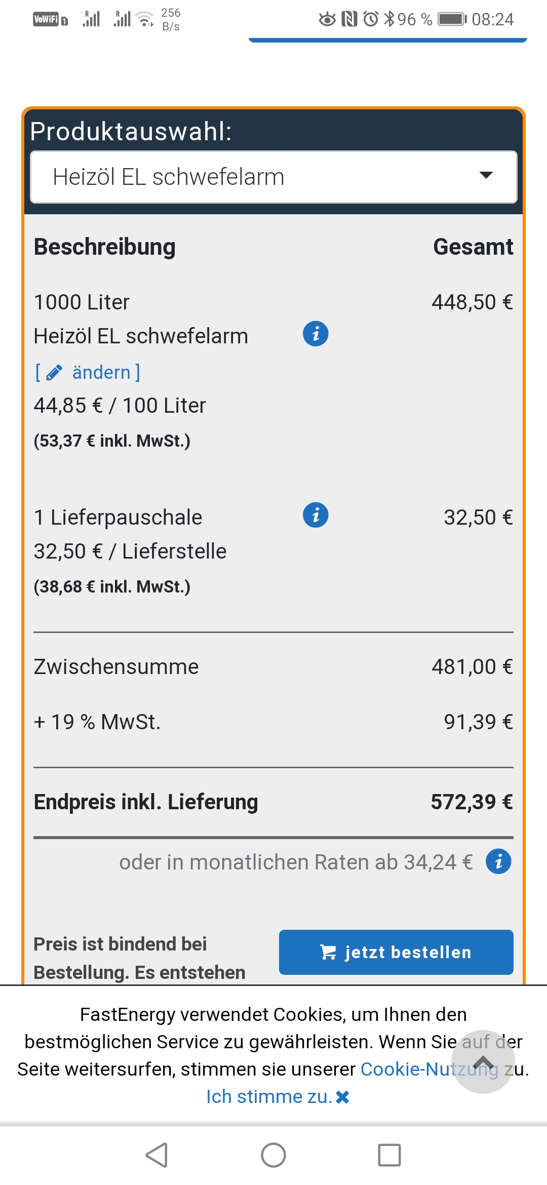Tap Android back navigation triangle

click(x=157, y=1155)
